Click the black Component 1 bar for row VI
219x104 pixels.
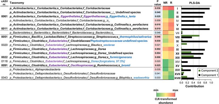[x=195, y=29]
